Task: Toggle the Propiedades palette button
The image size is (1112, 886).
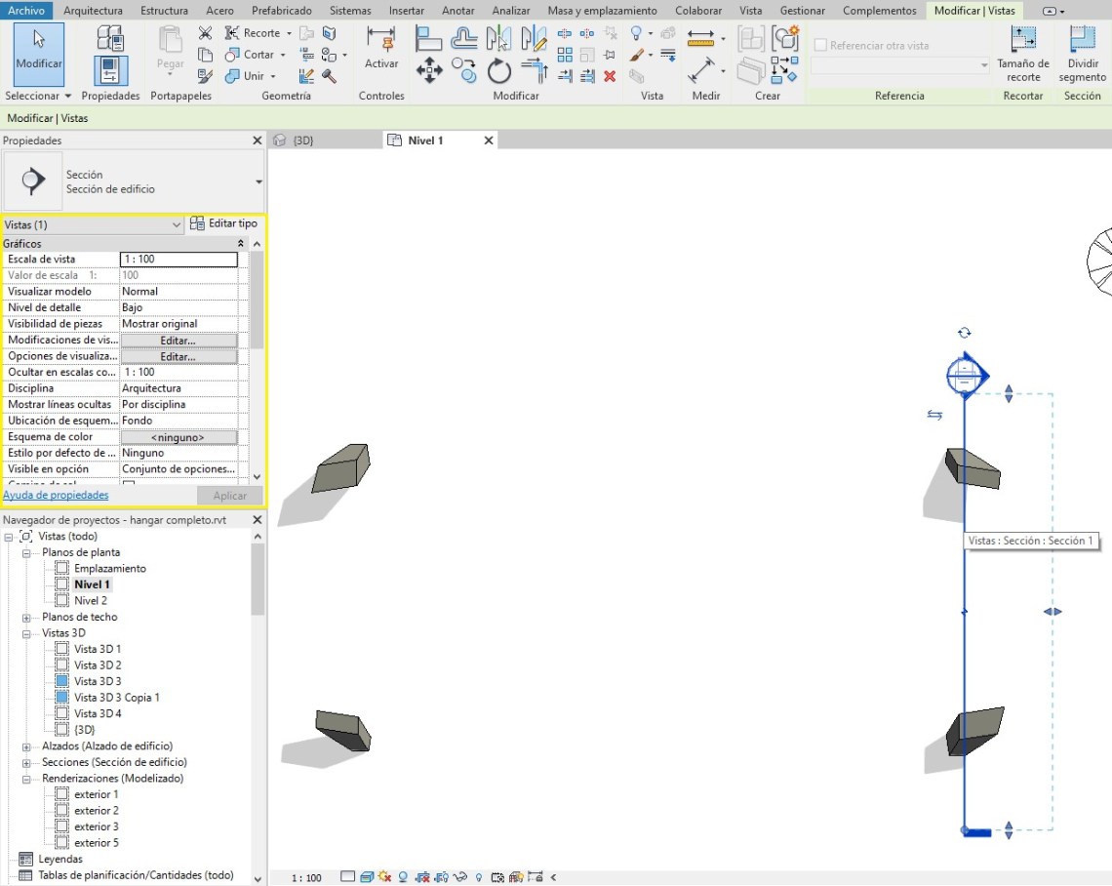Action: pos(110,70)
